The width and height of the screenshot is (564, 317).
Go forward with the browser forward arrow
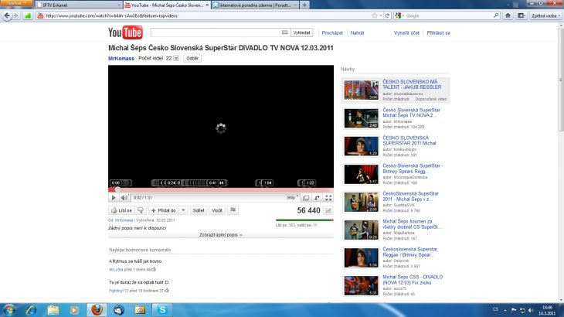(x=15, y=15)
